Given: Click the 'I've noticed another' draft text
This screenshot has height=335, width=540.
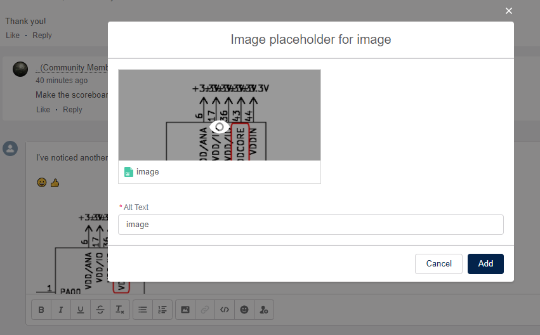Looking at the screenshot, I should [x=72, y=158].
